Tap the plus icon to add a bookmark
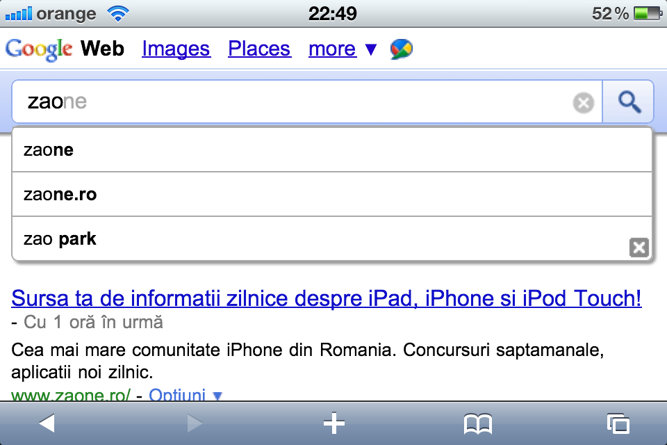 coord(334,423)
